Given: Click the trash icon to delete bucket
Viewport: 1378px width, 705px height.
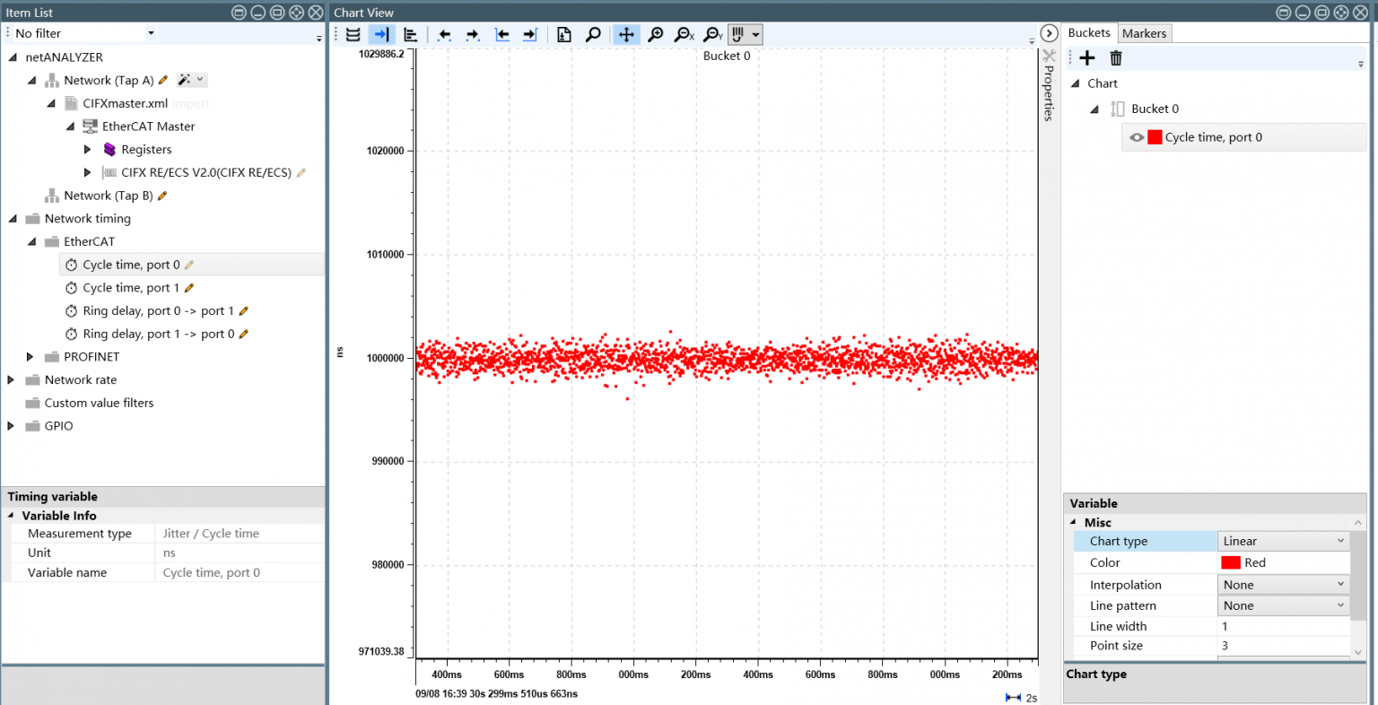Looking at the screenshot, I should (1116, 58).
